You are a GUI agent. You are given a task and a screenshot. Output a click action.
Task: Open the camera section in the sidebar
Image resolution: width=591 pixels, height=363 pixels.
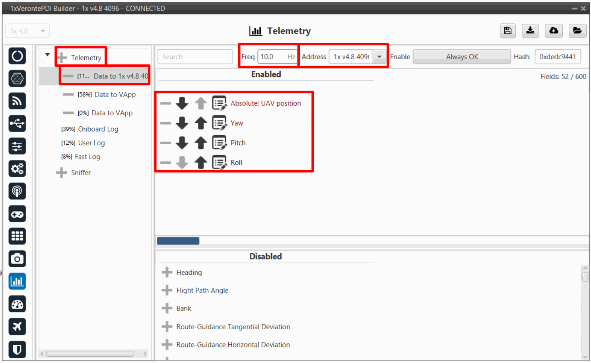click(17, 259)
